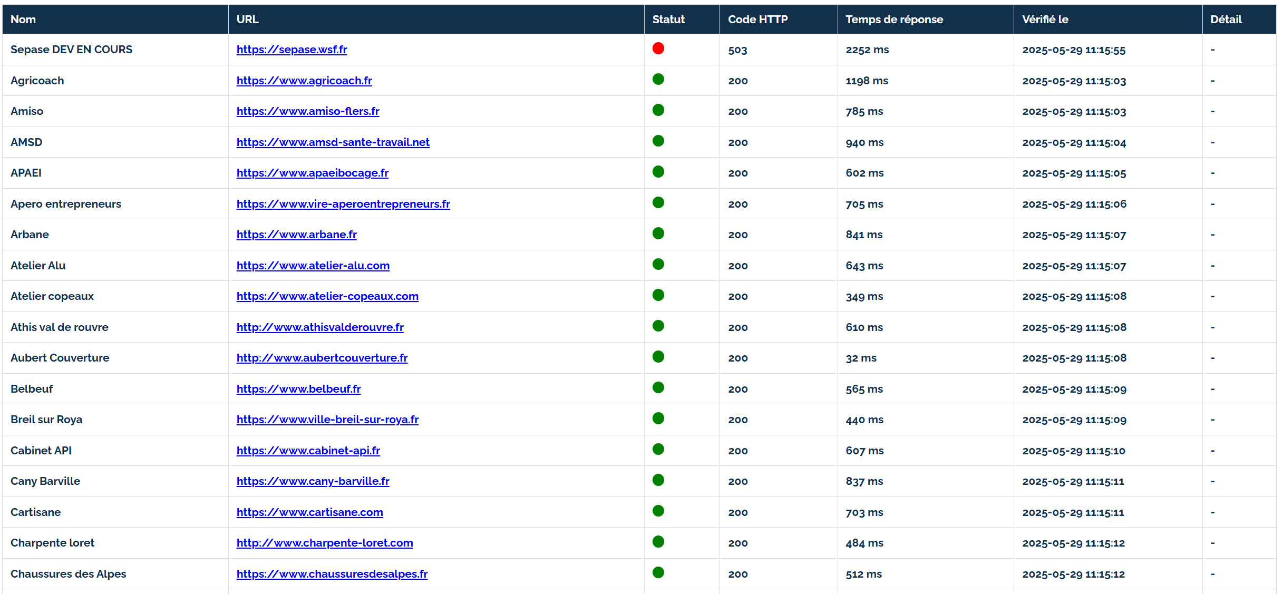This screenshot has height=594, width=1283.
Task: Open the atelier-alu.com link
Action: (313, 266)
